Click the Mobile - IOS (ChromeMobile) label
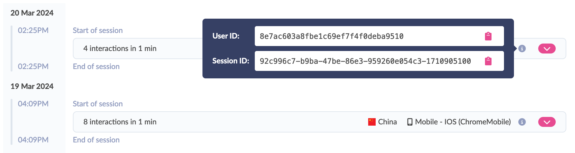This screenshot has height=153, width=575. (463, 122)
